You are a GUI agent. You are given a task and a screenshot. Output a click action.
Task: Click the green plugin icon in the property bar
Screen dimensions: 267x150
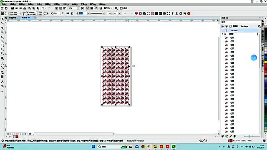click(185, 13)
